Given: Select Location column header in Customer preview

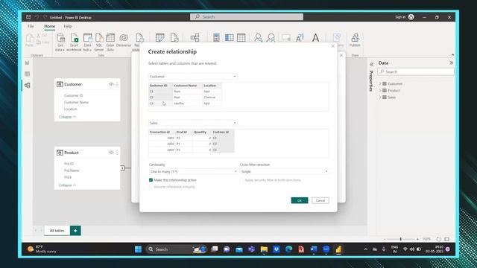Looking at the screenshot, I should pyautogui.click(x=212, y=86).
